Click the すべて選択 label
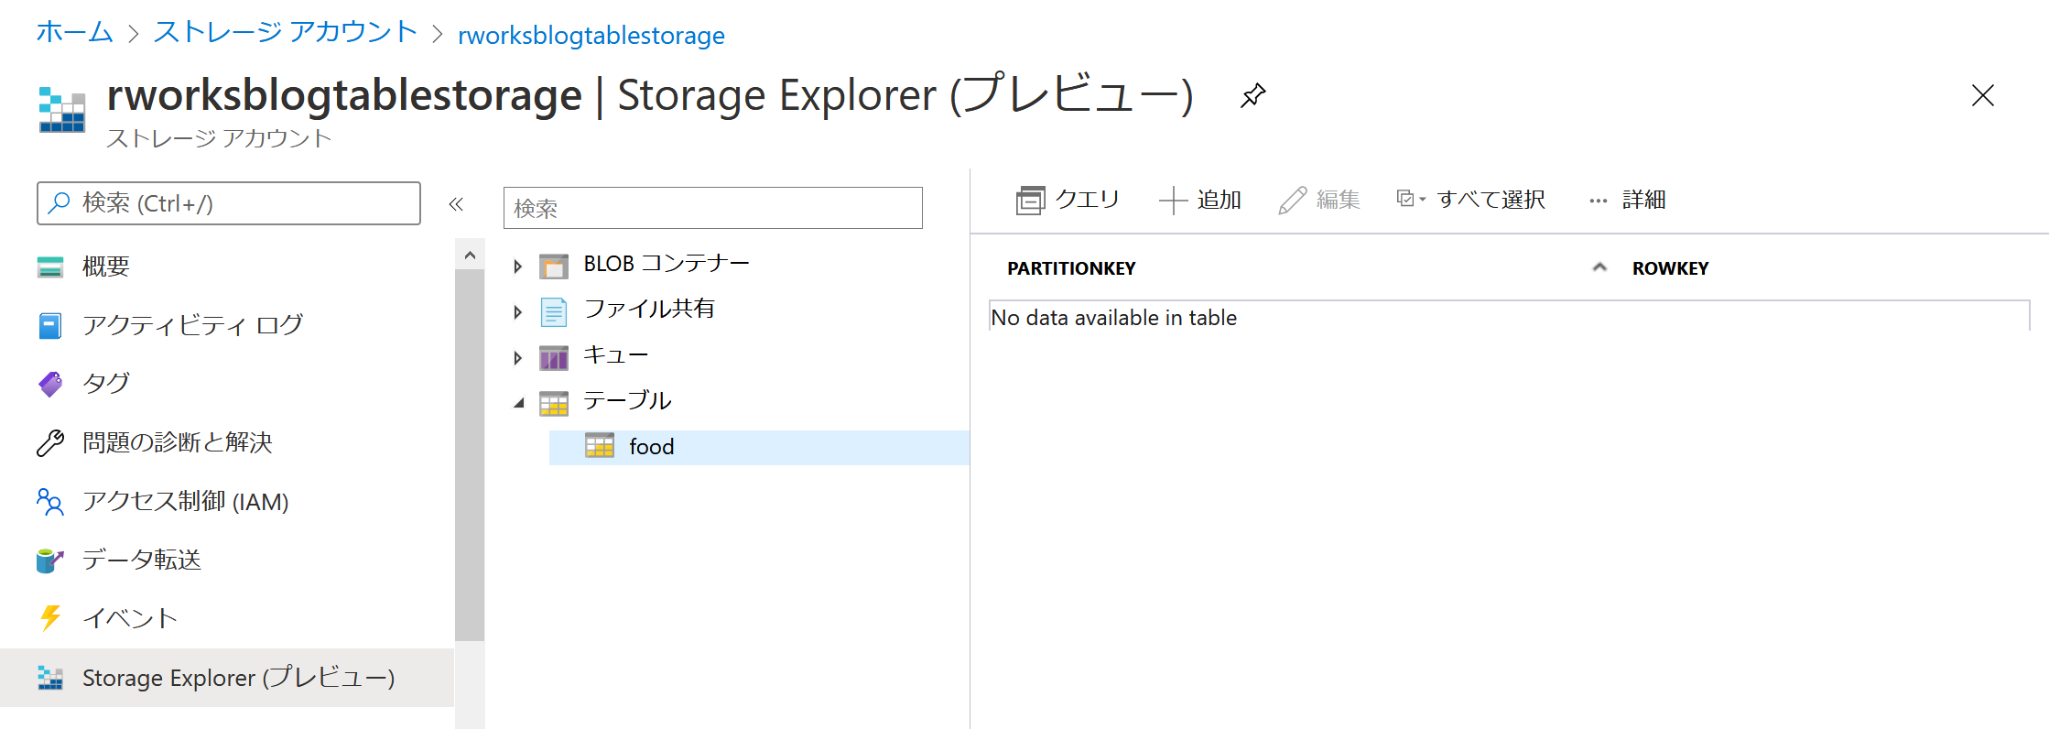 1491,200
